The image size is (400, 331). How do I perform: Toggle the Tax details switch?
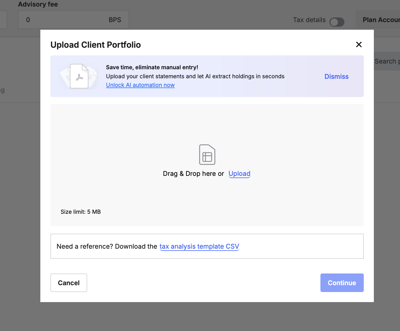click(x=337, y=22)
